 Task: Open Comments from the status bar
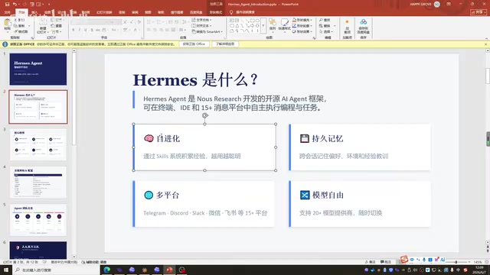(386, 262)
